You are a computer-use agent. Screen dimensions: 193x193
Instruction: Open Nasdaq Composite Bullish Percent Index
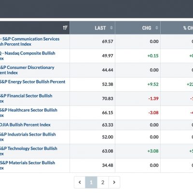pos(28,55)
